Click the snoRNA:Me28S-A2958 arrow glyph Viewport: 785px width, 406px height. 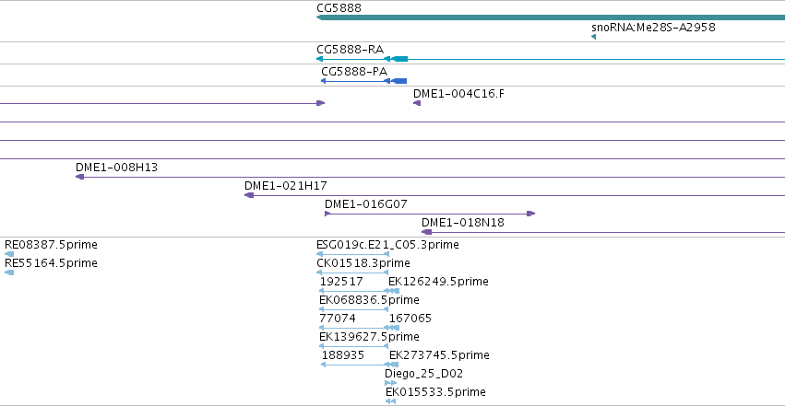tap(594, 37)
